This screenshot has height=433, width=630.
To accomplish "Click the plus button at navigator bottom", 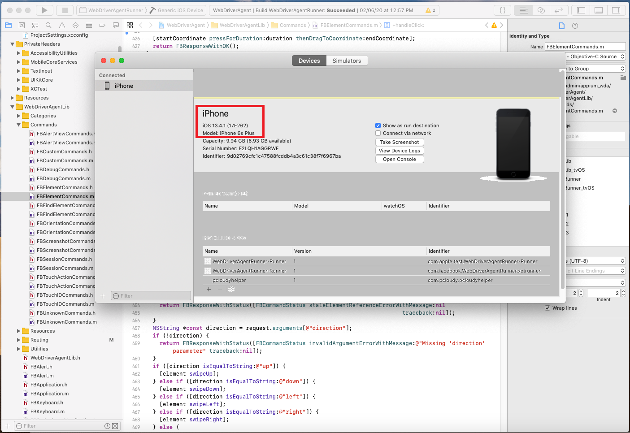I will 8,426.
